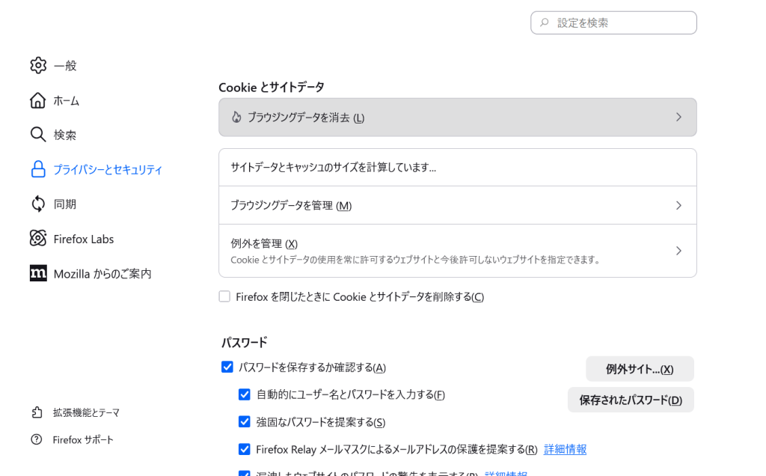Viewport: 766px width, 476px height.
Task: Click the gear icon for 一般 settings
Action: pyautogui.click(x=38, y=65)
